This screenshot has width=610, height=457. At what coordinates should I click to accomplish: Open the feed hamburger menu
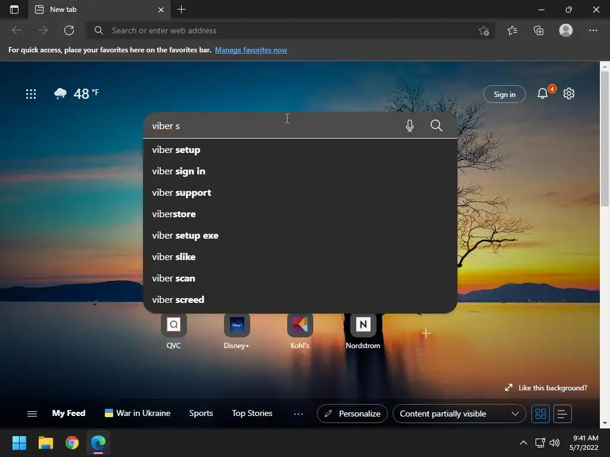[32, 414]
